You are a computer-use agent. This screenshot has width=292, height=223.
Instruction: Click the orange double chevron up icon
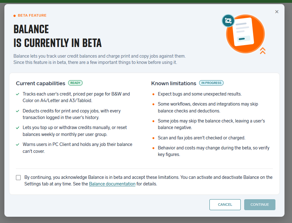click(x=263, y=51)
